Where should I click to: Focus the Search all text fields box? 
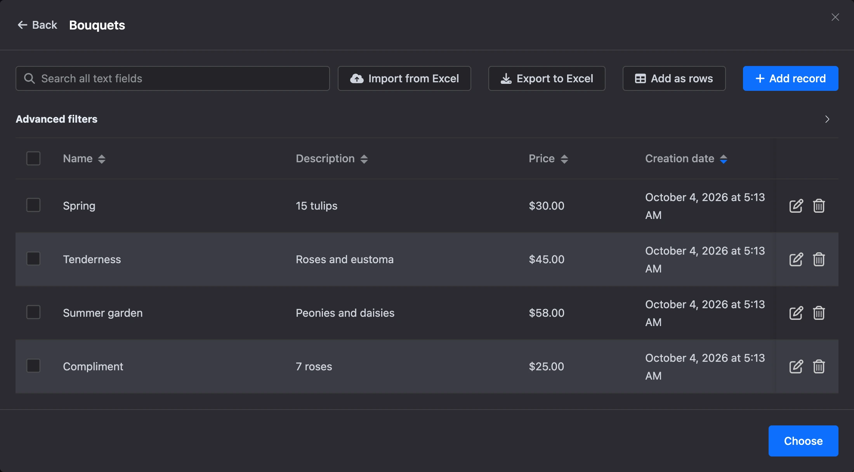pyautogui.click(x=173, y=78)
